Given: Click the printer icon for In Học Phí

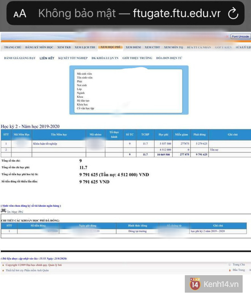Looking at the screenshot, I should tap(4, 211).
